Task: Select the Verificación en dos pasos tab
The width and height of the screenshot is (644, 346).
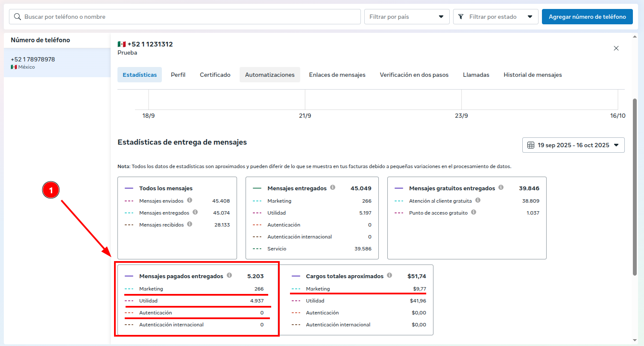Action: [x=414, y=75]
